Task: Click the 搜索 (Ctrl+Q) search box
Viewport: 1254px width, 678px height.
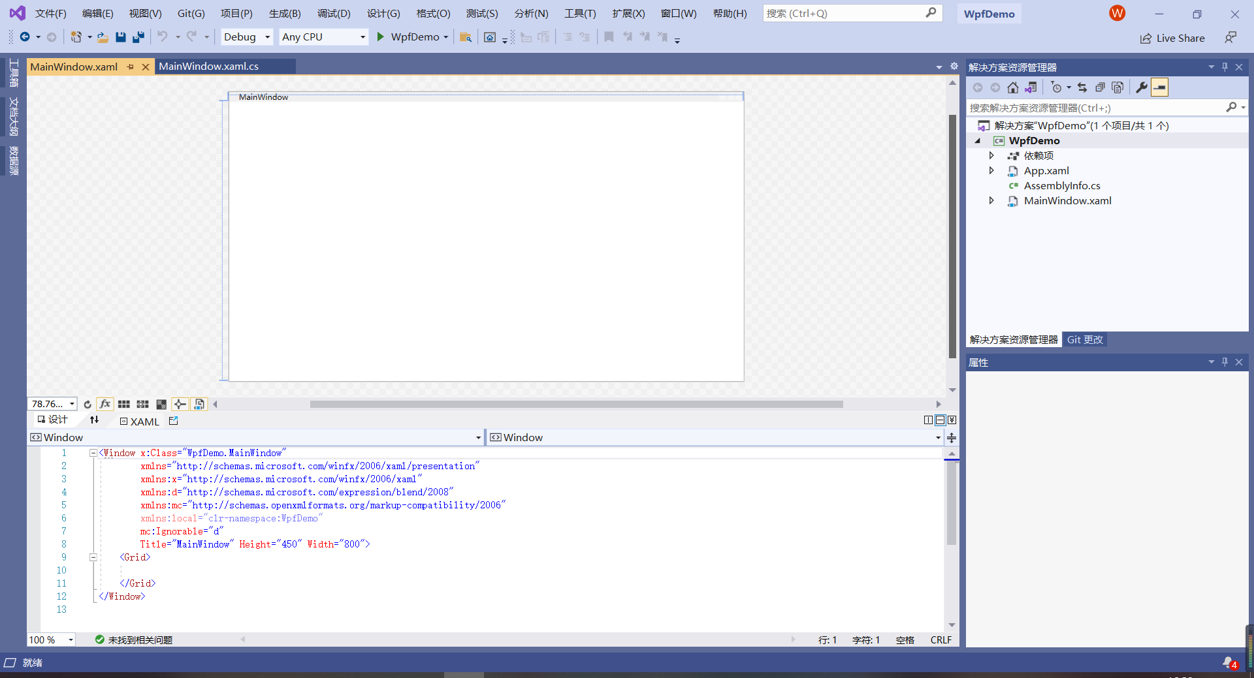Action: coord(852,13)
